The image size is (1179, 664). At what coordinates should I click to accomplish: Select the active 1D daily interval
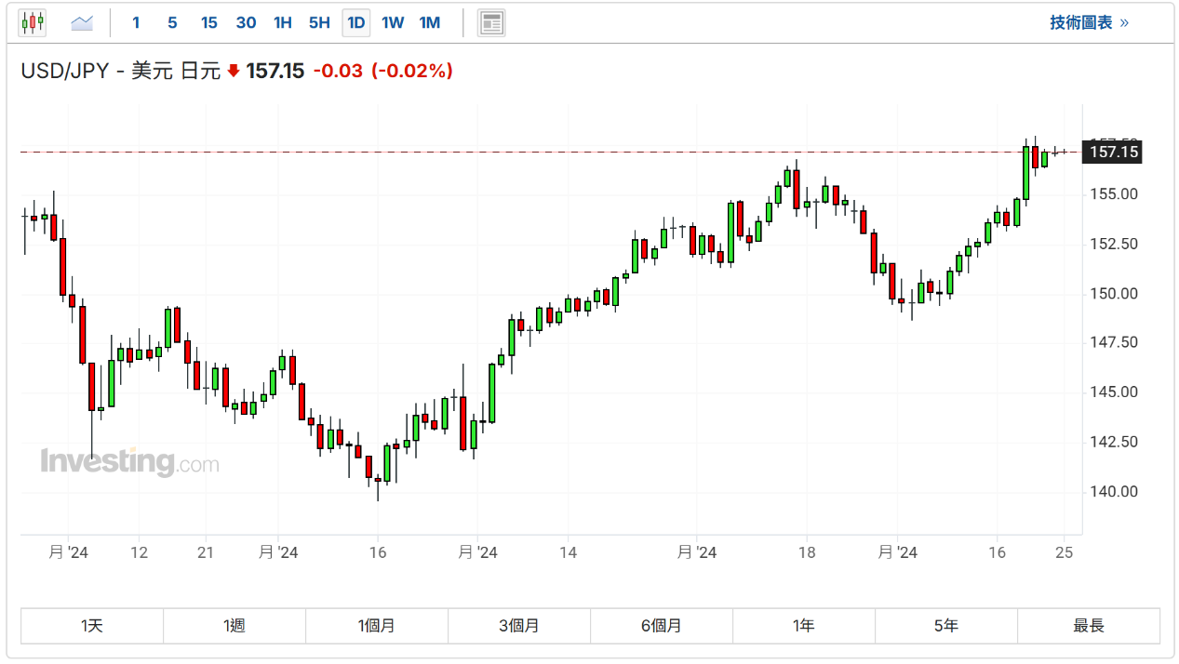(355, 22)
